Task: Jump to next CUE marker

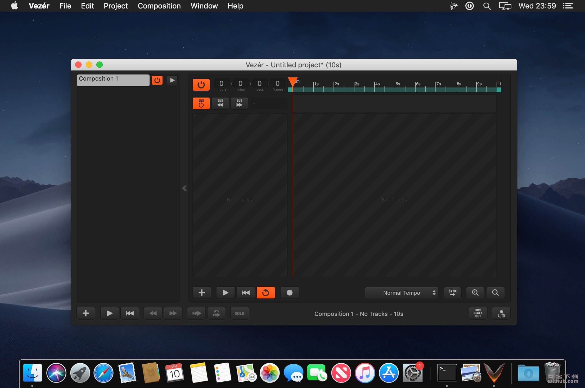Action: (x=239, y=103)
